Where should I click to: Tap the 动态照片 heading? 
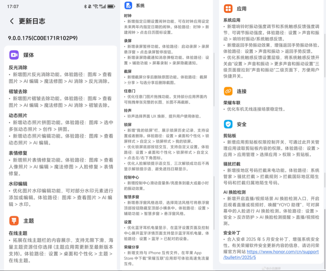(18, 115)
